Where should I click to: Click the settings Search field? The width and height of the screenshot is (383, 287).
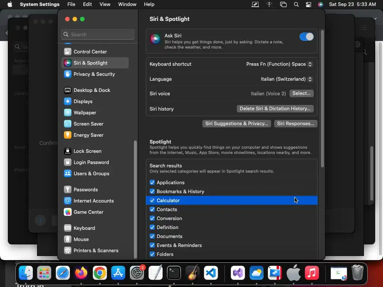point(98,34)
